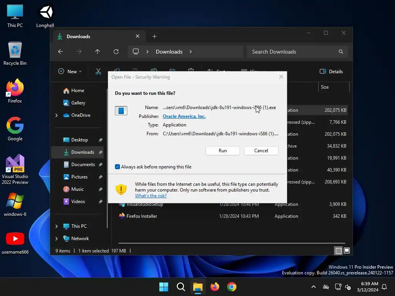
Task: Open the Google desktop shortcut
Action: point(15,129)
